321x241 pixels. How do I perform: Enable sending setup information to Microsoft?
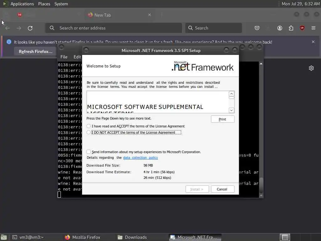(88, 152)
